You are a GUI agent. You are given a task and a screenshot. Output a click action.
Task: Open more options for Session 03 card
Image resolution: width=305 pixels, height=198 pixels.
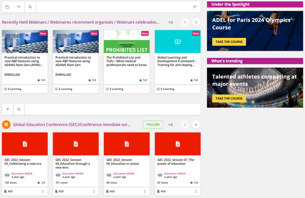click(43, 192)
